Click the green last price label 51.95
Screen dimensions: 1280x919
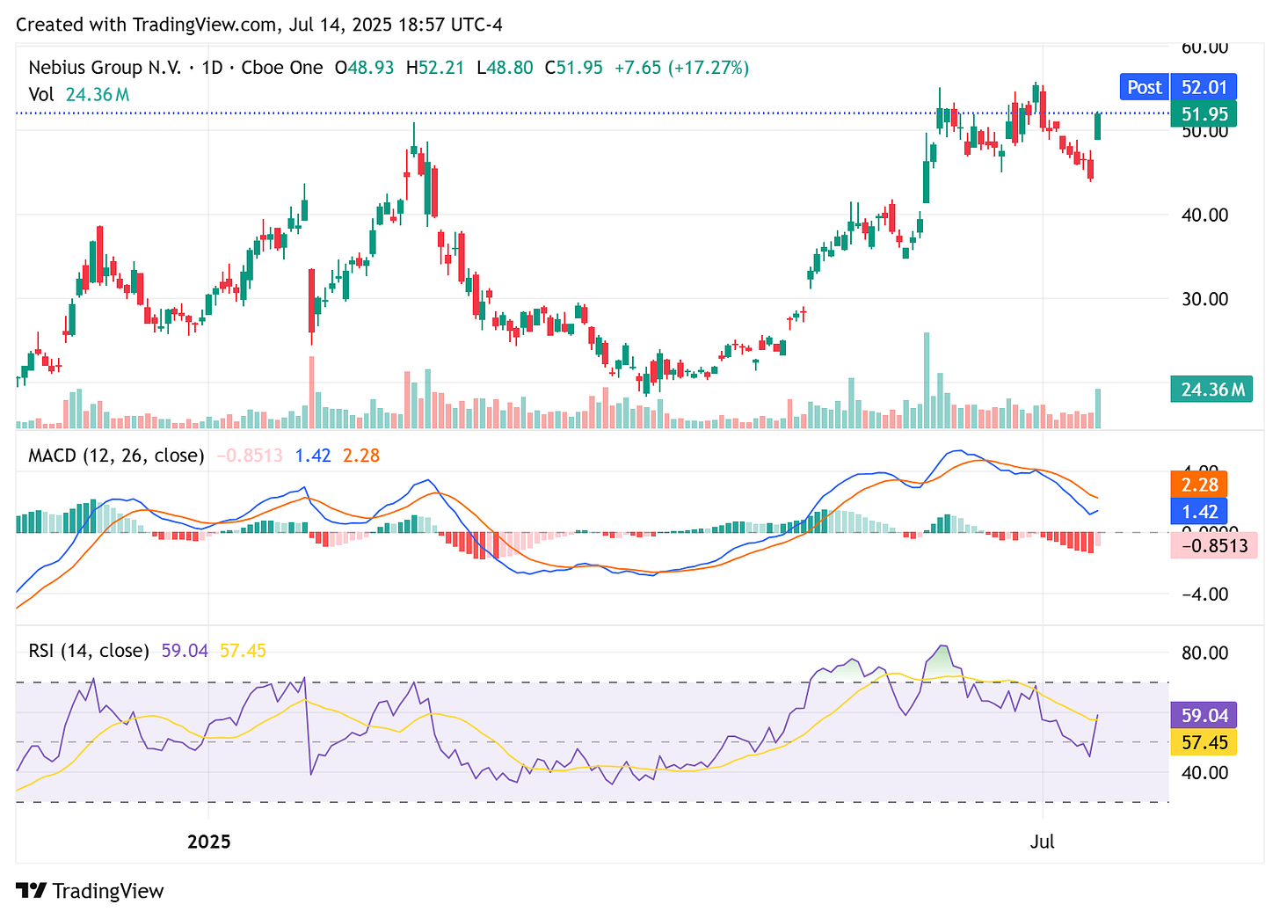[1203, 113]
